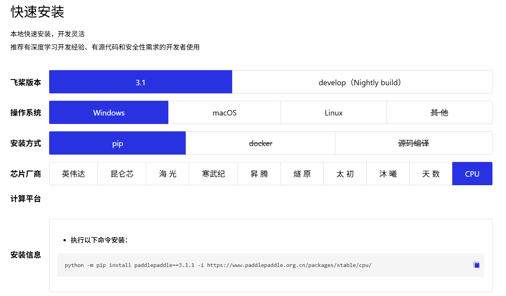Copy the pip install command
This screenshot has width=506, height=296.
pos(477,265)
